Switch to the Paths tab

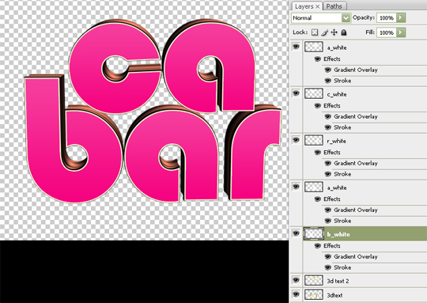tap(334, 6)
